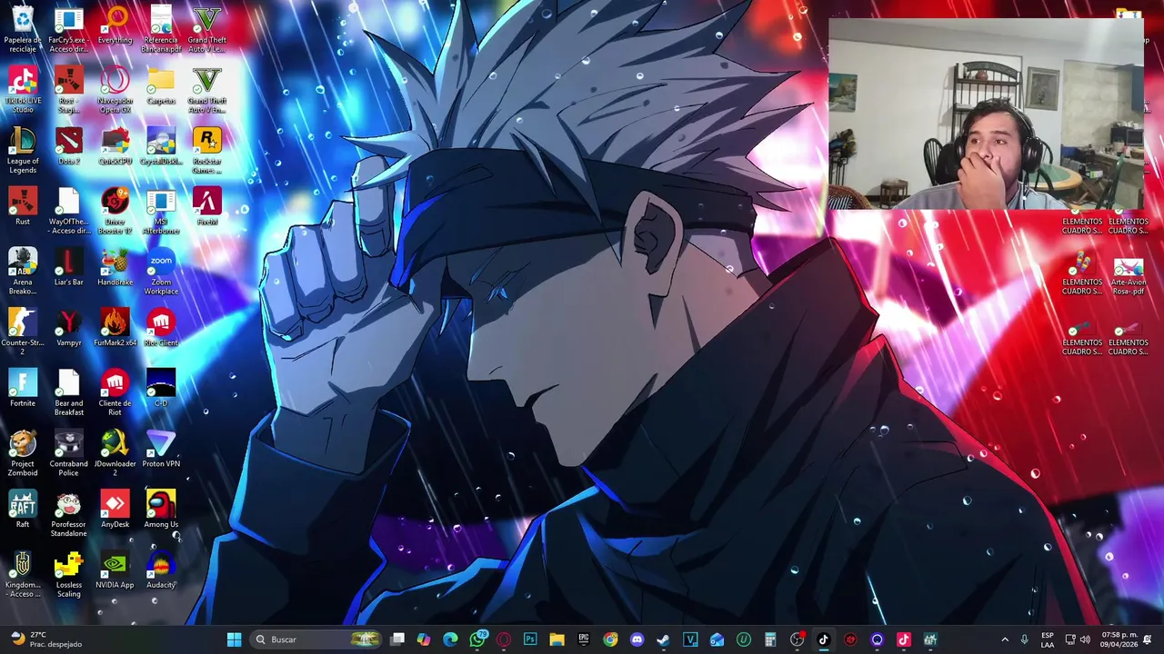Viewport: 1164px width, 654px height.
Task: Open CrystalDiskInfo desktop icon
Action: 161,147
